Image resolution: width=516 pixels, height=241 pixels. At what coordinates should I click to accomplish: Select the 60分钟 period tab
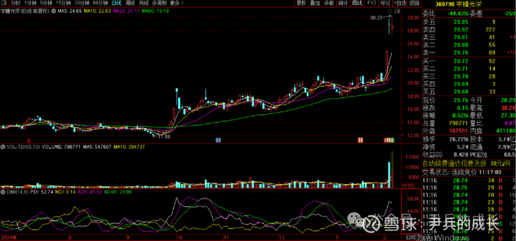[x=100, y=3]
